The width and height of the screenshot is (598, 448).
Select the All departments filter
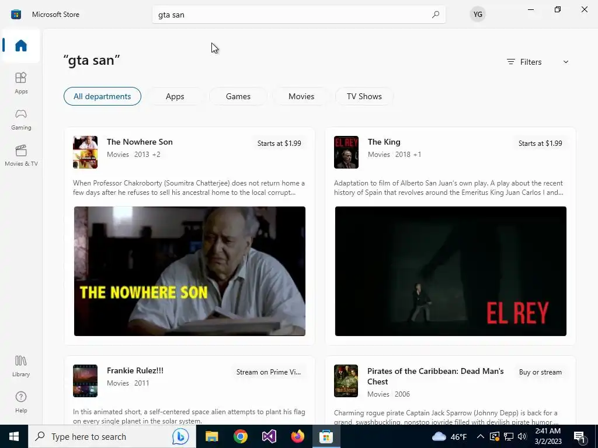click(x=102, y=96)
